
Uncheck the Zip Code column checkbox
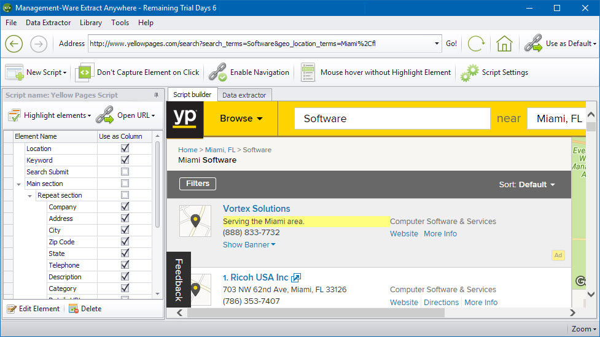point(125,242)
